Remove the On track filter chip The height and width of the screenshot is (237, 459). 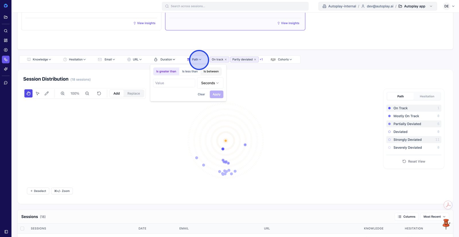[226, 60]
